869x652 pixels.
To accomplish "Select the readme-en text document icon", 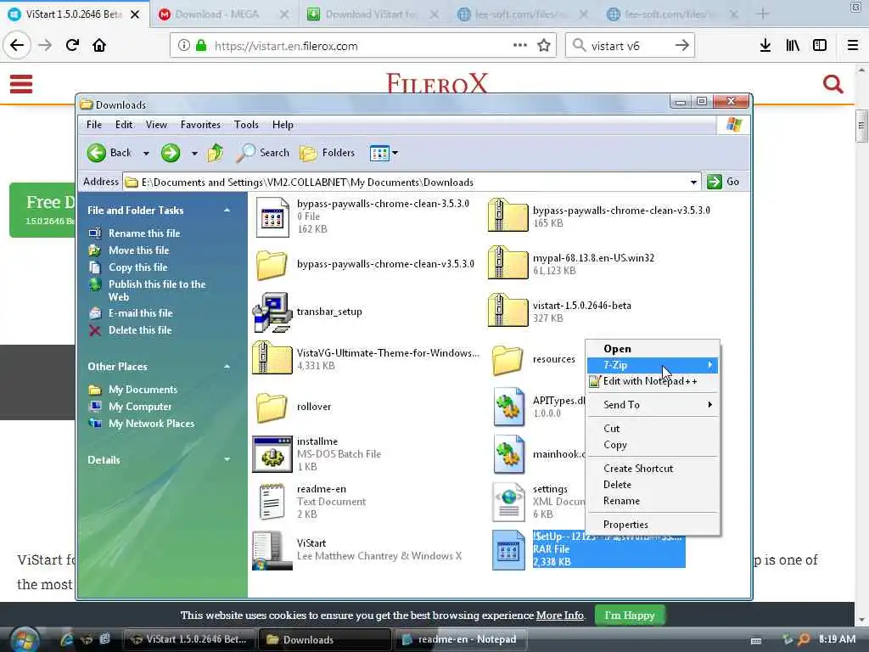I will [x=272, y=502].
